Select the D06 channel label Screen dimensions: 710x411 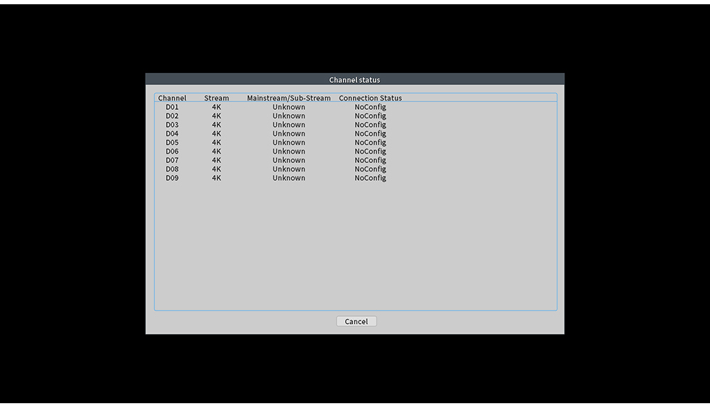173,152
